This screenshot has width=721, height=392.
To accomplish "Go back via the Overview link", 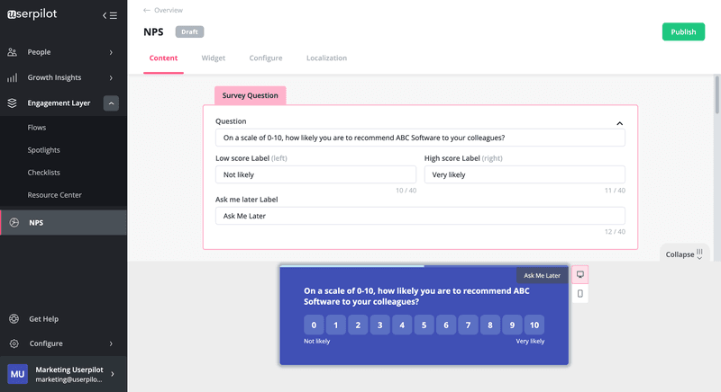I will (x=163, y=10).
